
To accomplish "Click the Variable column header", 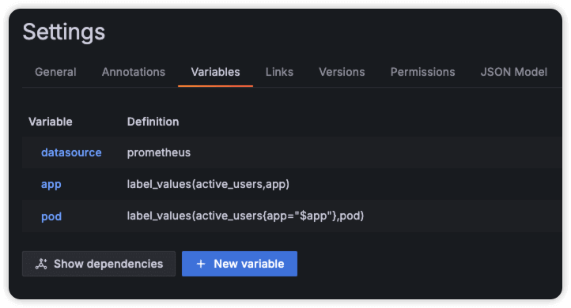I will 51,122.
